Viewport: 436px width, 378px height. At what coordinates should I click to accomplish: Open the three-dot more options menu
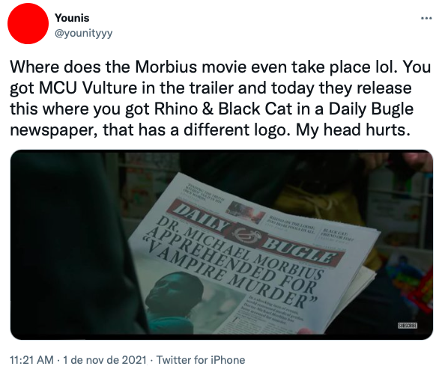click(x=426, y=19)
